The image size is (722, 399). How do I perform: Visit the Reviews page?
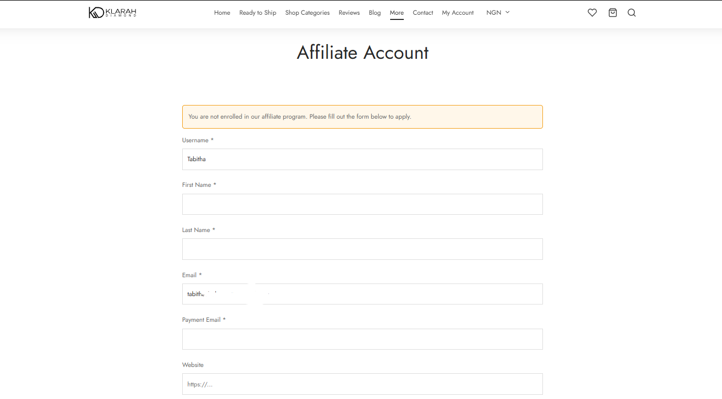[x=349, y=13]
